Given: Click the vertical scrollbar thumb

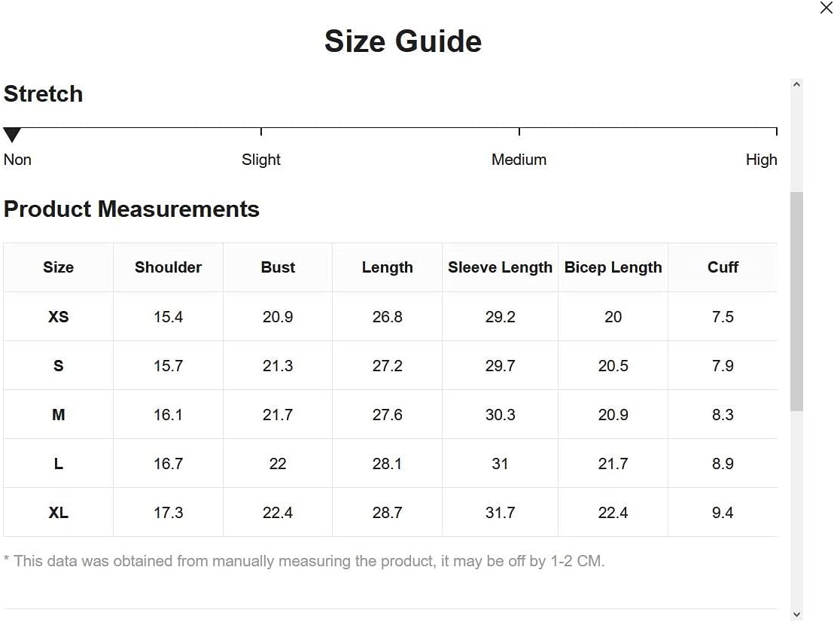Looking at the screenshot, I should coord(796,301).
